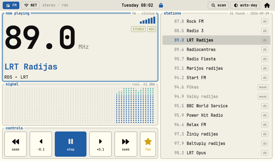The width and height of the screenshot is (275, 161).
Task: Mark the station as favorite with the star
Action: 148,144
